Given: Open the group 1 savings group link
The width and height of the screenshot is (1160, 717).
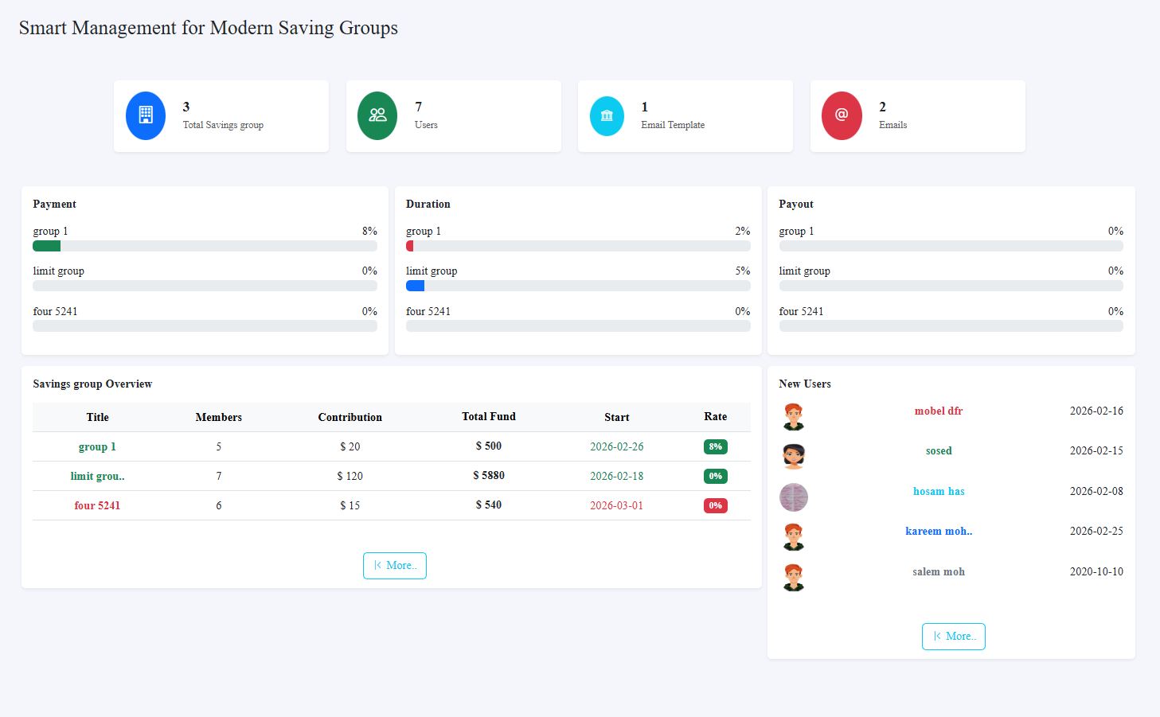Looking at the screenshot, I should pyautogui.click(x=97, y=446).
